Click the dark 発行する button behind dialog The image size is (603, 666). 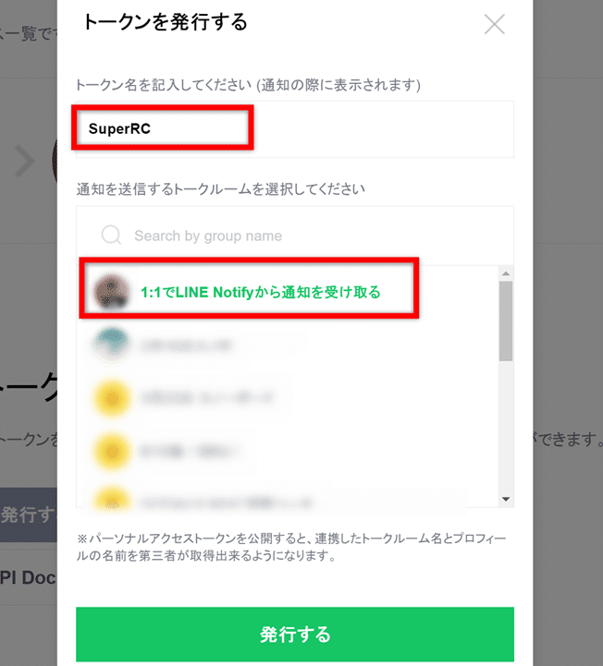(29, 515)
